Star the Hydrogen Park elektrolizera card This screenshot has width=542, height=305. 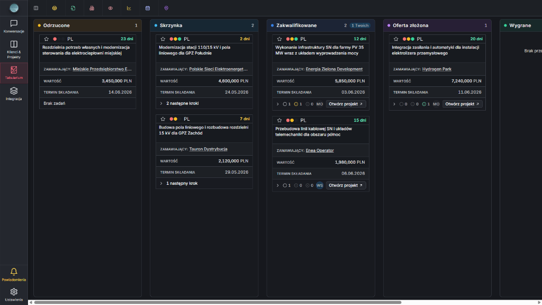tap(396, 39)
